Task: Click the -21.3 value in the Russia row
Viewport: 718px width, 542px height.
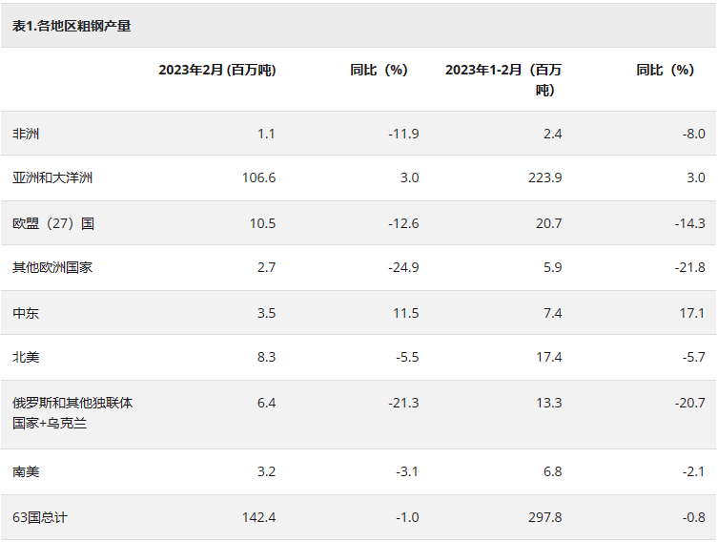Action: [402, 403]
